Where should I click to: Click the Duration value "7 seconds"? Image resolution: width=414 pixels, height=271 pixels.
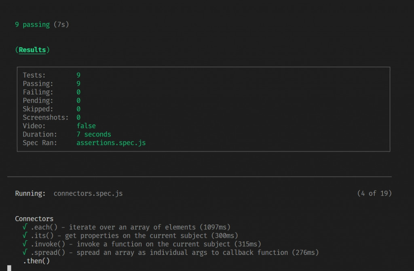(94, 134)
